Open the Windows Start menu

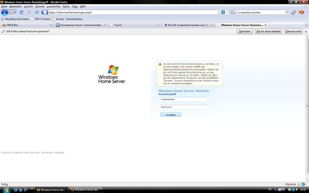6,190
